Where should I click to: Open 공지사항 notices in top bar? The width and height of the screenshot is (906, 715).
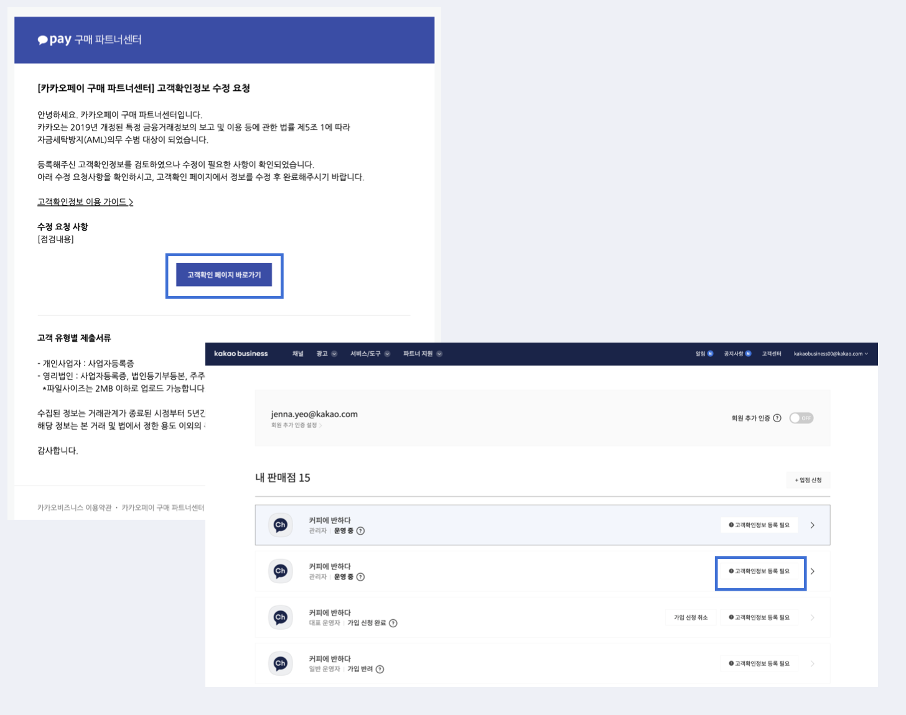737,354
